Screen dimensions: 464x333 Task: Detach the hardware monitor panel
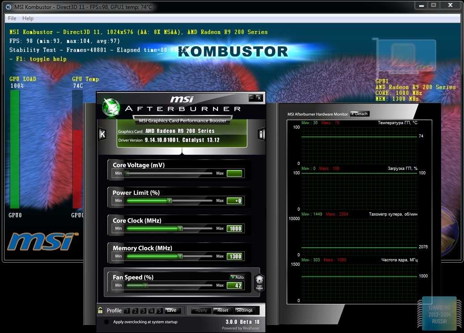tap(359, 114)
